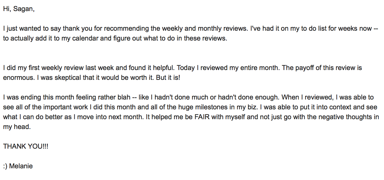Screen dimensions: 384x180
Task: Click the "Hi, Sagan," greeting line
Action: coord(19,10)
